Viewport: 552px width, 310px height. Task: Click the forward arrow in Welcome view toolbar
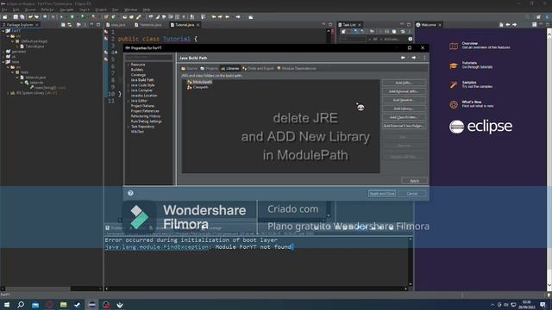tap(515, 25)
